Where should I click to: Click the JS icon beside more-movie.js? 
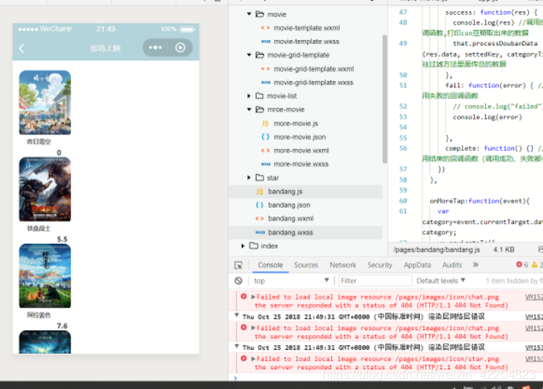pyautogui.click(x=265, y=123)
